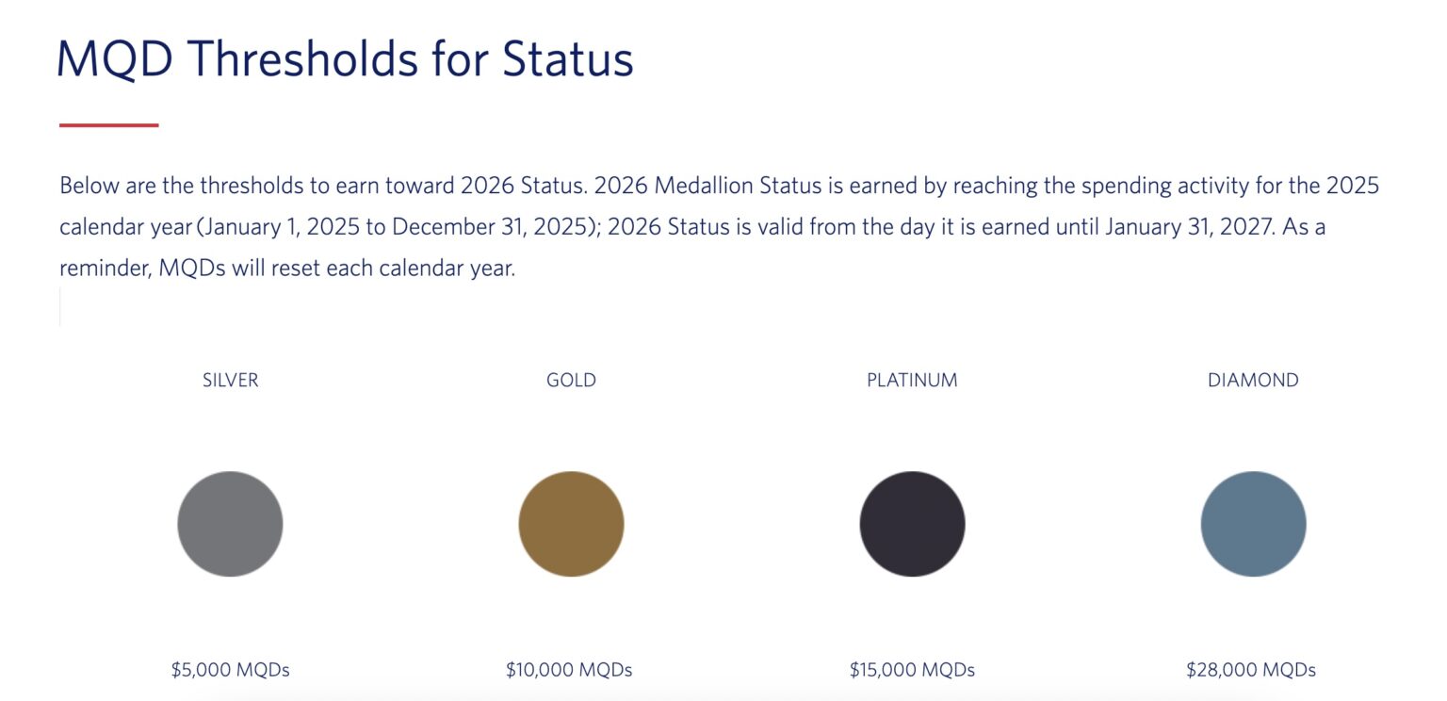Click the $5,000 MQDs threshold text
The image size is (1447, 701).
click(230, 671)
